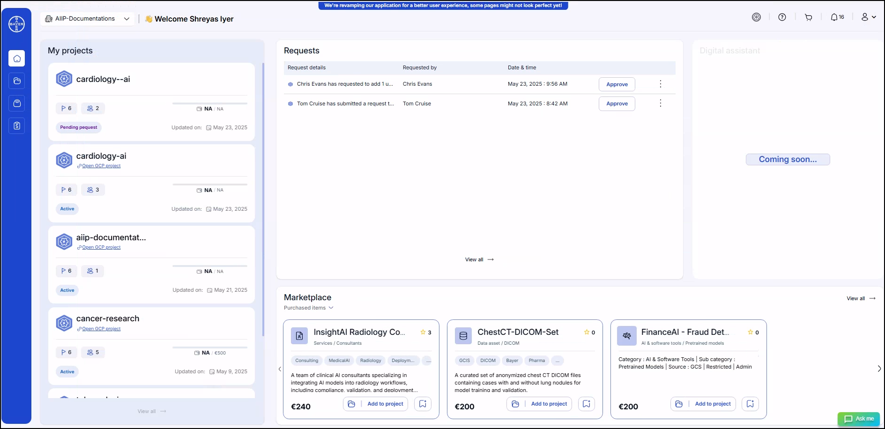
Task: Show more tags on ChestCT card
Action: point(558,361)
